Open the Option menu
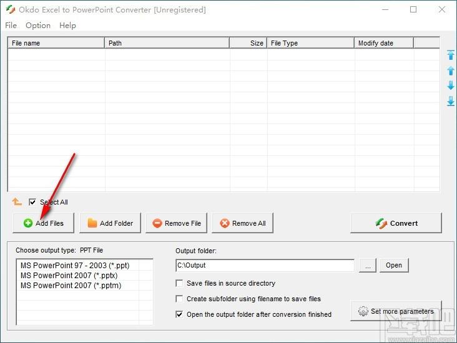The width and height of the screenshot is (457, 343). click(x=38, y=26)
